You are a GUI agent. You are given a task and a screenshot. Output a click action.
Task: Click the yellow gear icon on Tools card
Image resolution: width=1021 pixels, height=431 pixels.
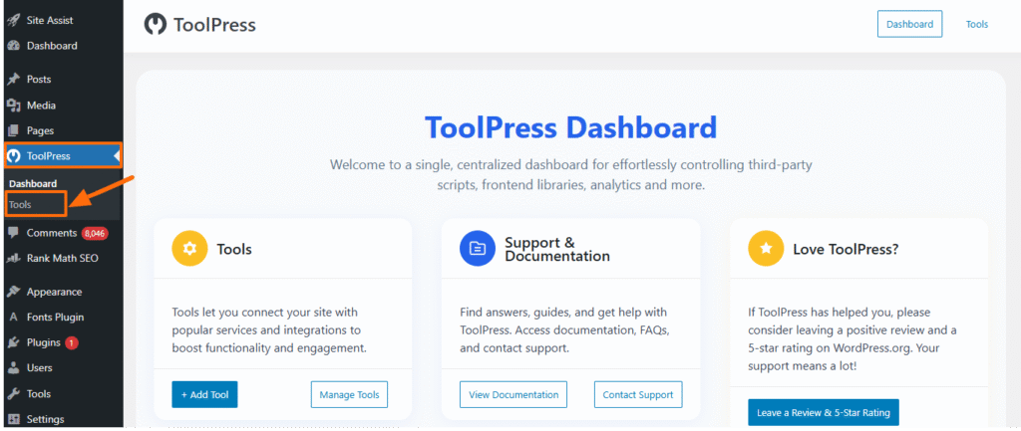[x=189, y=249]
